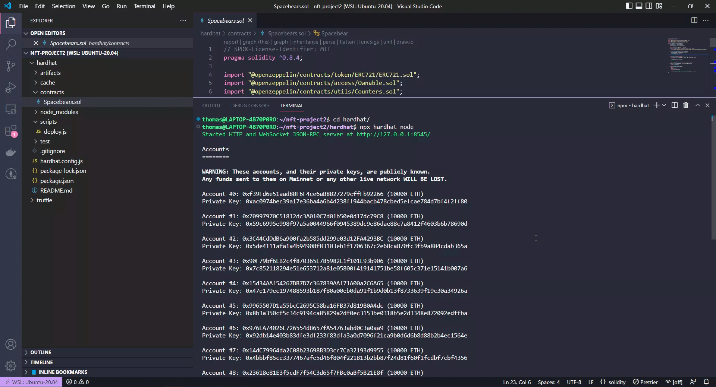
Task: Expand the node_modules folder
Action: coord(36,112)
